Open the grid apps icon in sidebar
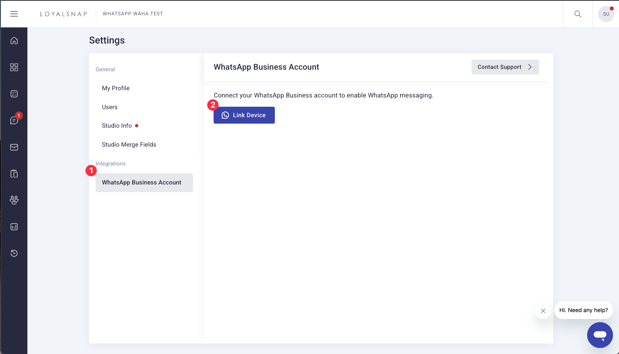 (x=14, y=67)
